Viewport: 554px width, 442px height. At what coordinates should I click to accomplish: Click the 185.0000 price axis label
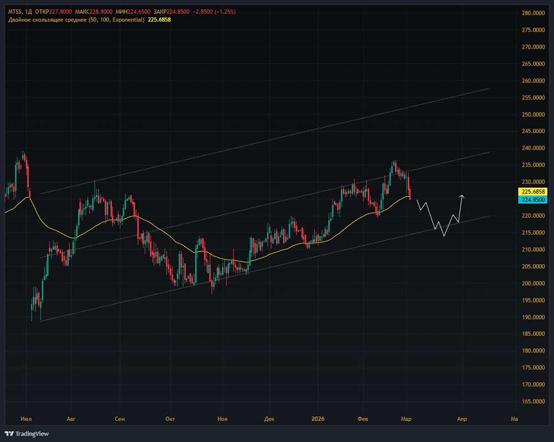533,334
